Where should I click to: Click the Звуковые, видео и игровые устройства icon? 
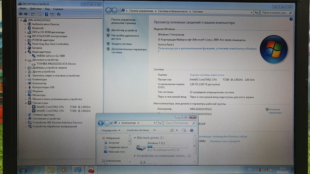pos(29,75)
